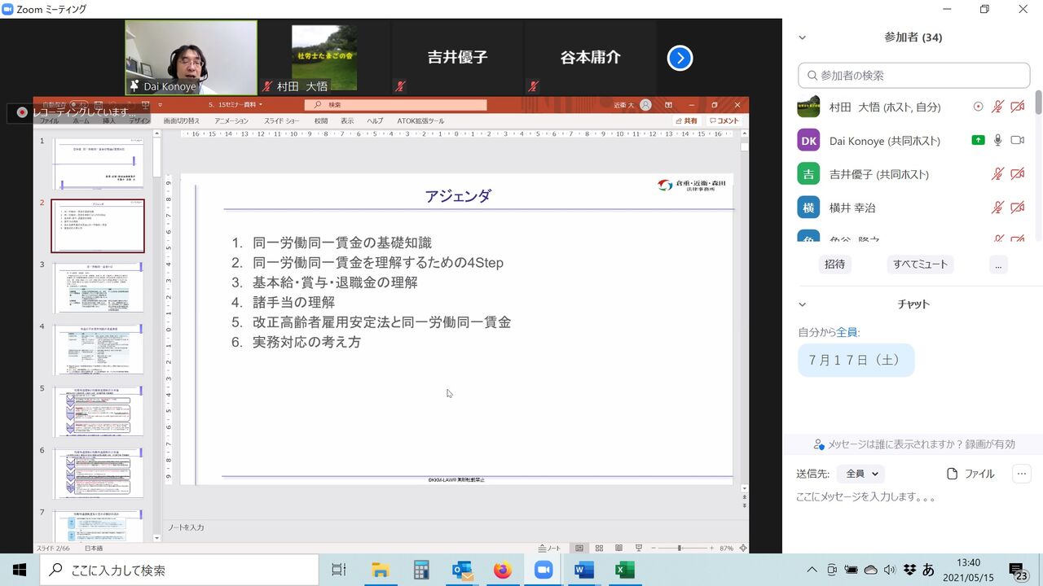Start slide show from status bar icon
Image resolution: width=1043 pixels, height=586 pixels.
click(x=638, y=549)
